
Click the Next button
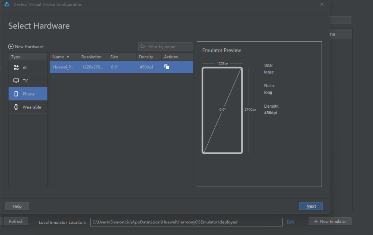[x=311, y=206]
